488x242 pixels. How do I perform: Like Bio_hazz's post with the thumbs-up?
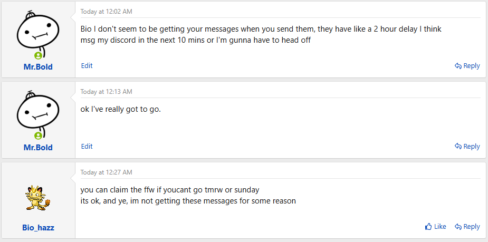click(436, 227)
